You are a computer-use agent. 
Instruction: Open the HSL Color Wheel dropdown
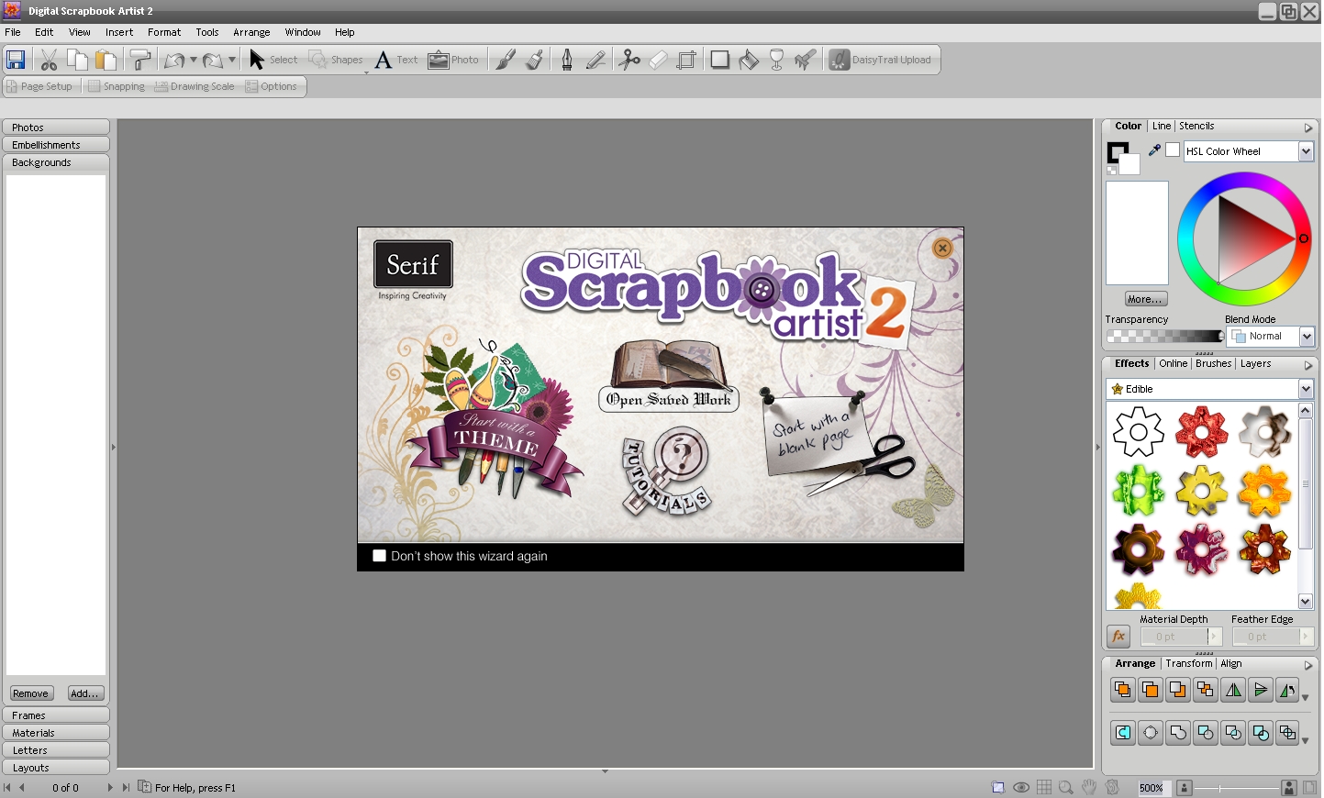click(x=1306, y=151)
